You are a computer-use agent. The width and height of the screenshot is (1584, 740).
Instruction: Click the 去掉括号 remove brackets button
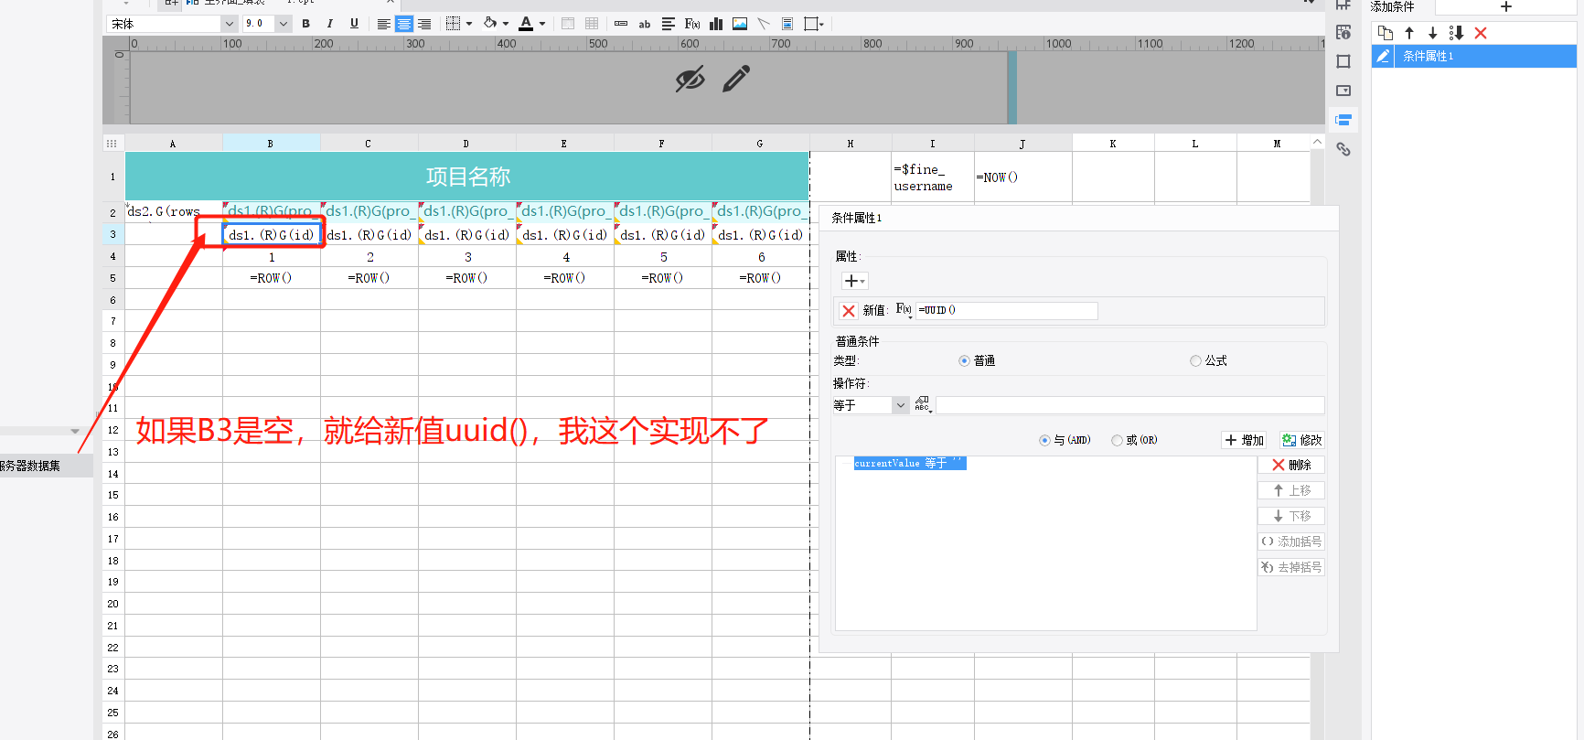point(1291,567)
